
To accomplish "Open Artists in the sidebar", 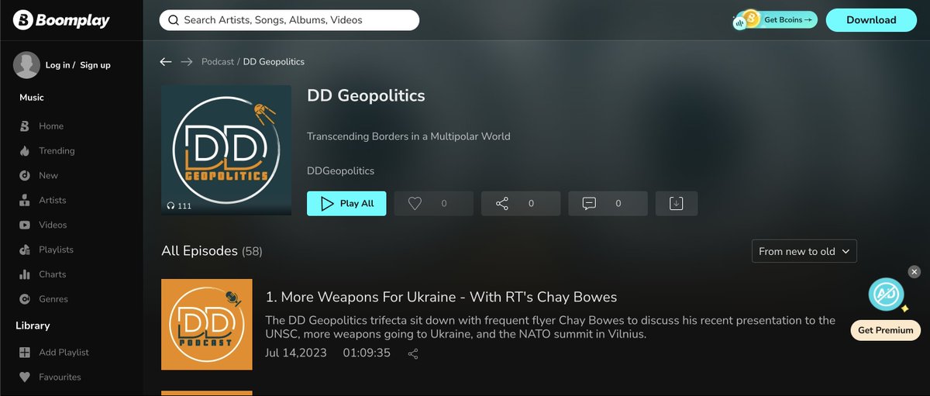I will pos(53,201).
